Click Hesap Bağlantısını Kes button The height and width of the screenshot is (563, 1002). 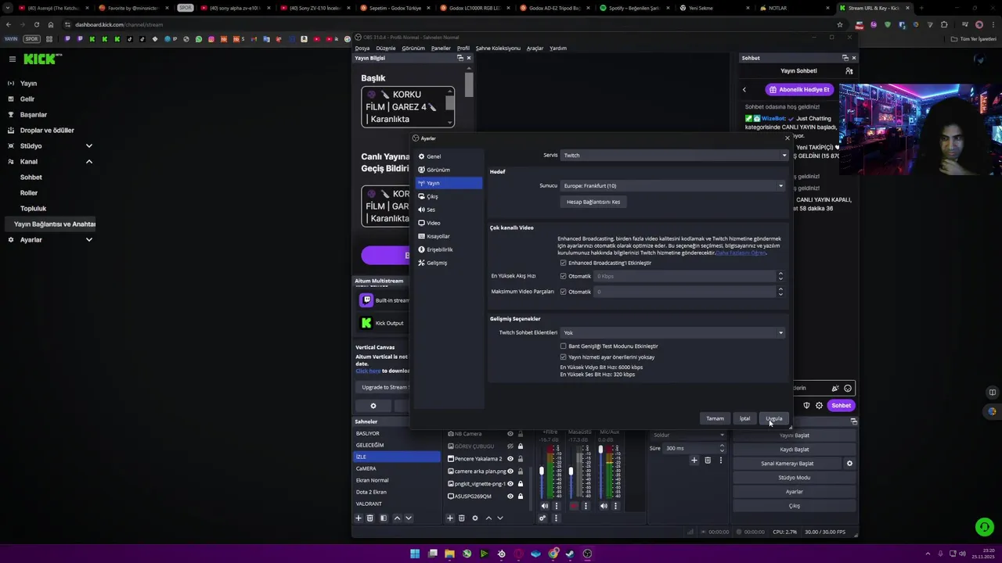pyautogui.click(x=593, y=202)
